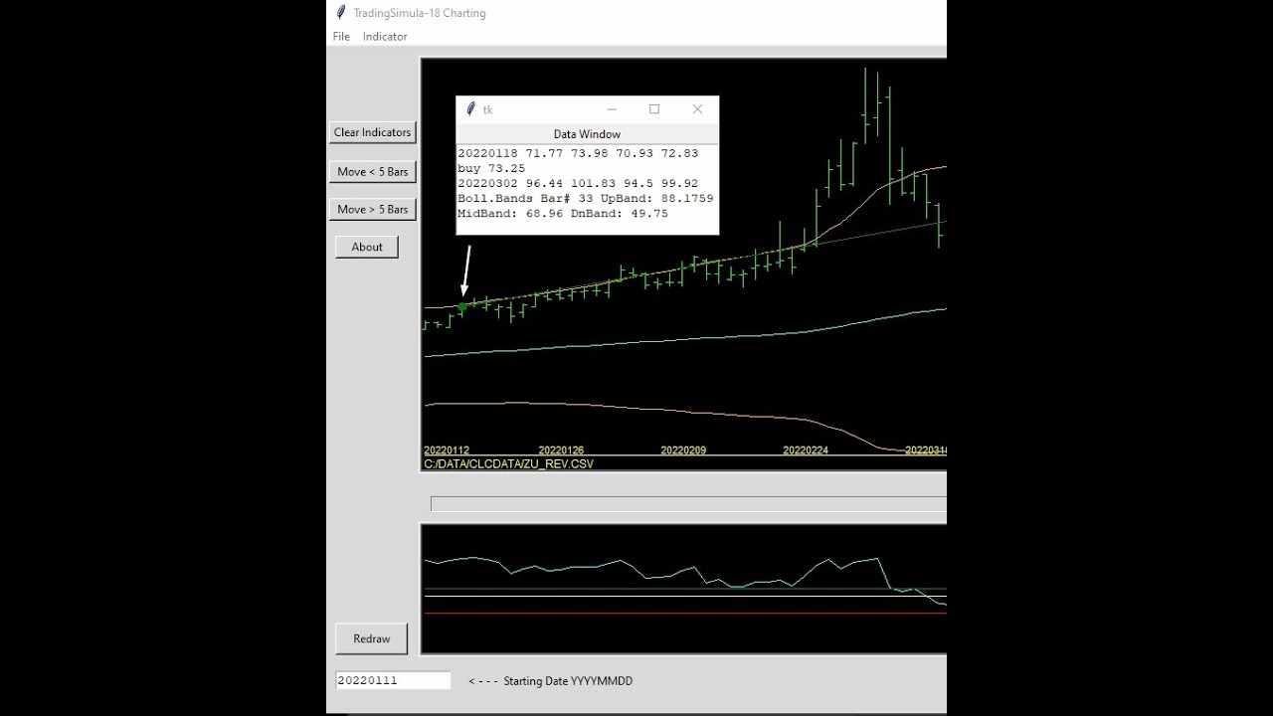1273x716 pixels.
Task: Click the horizontal scrollbar below the chart
Action: (688, 504)
